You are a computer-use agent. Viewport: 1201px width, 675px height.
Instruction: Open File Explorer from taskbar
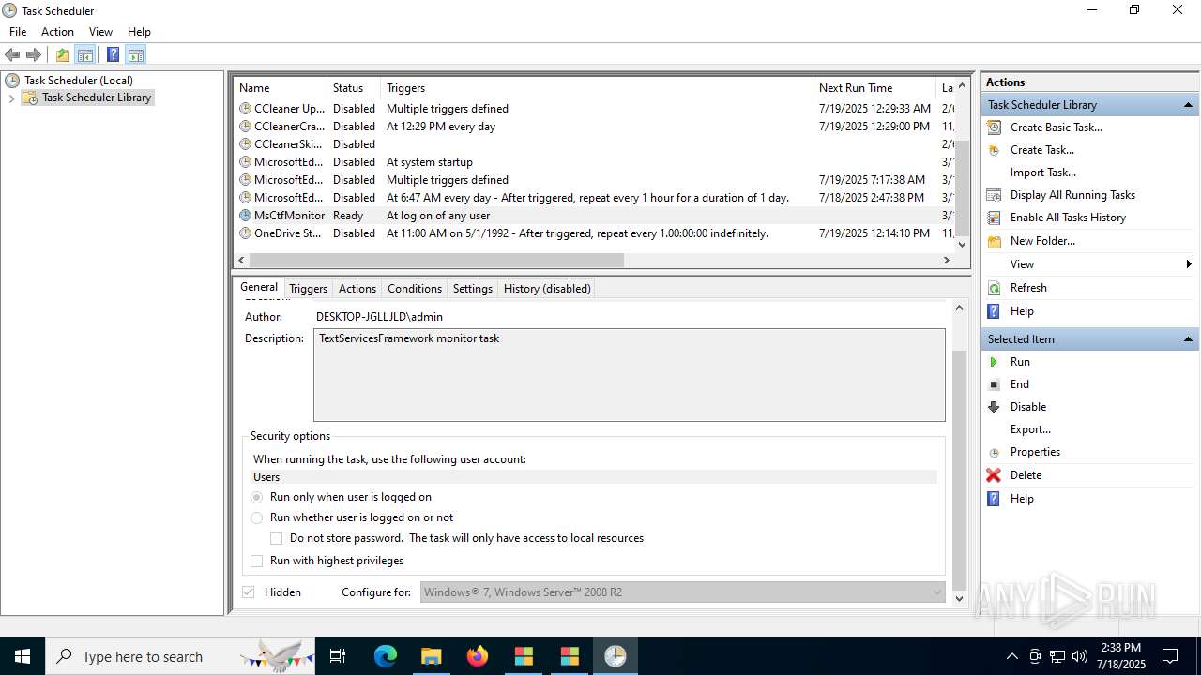(x=432, y=656)
